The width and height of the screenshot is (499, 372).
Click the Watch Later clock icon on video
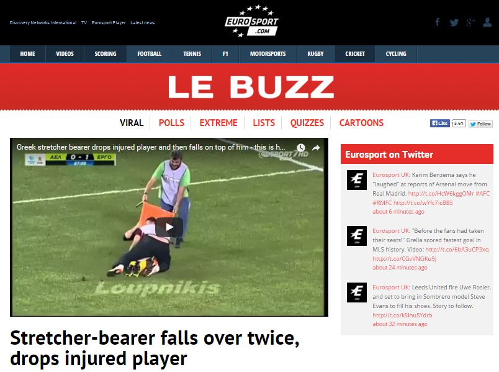(x=301, y=147)
